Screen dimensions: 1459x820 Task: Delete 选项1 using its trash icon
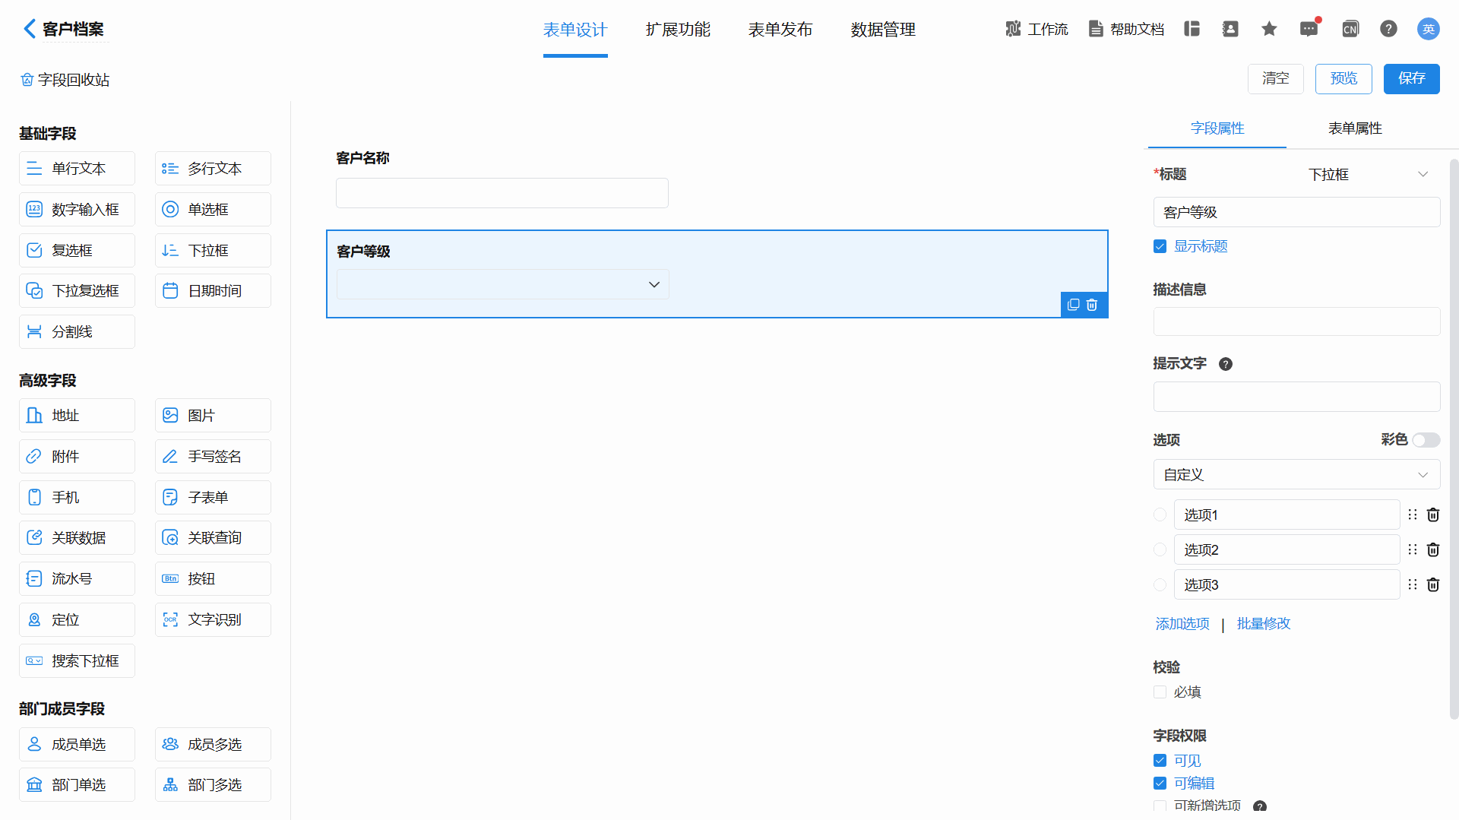pos(1433,514)
